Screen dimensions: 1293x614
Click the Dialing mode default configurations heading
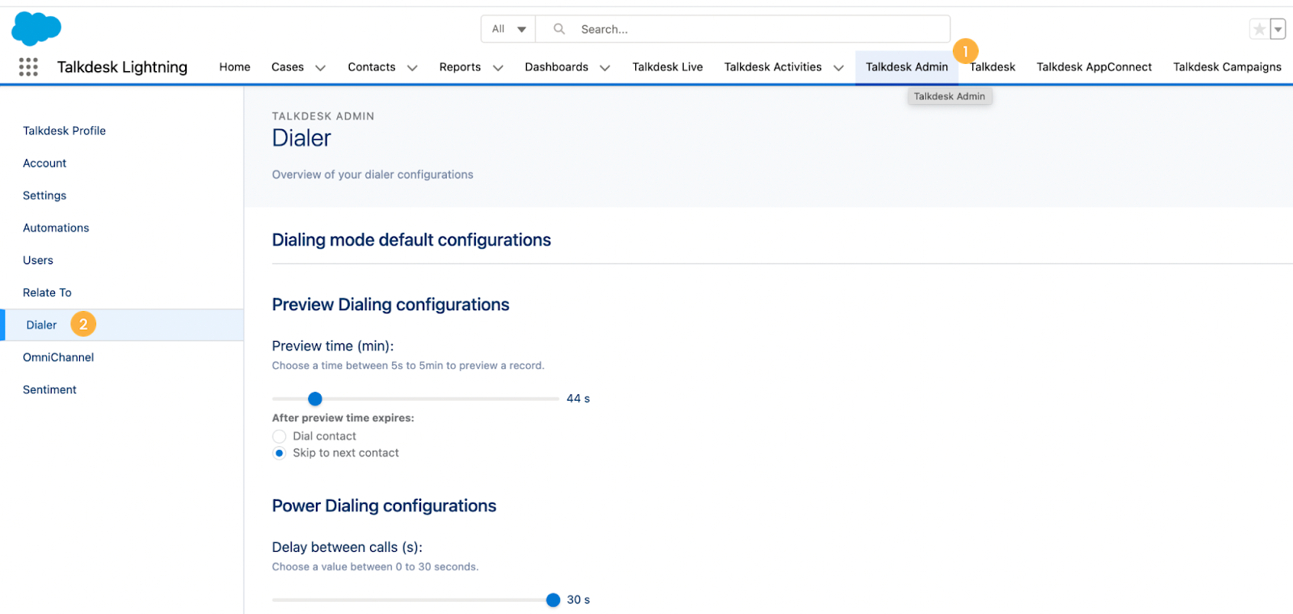[x=411, y=240]
